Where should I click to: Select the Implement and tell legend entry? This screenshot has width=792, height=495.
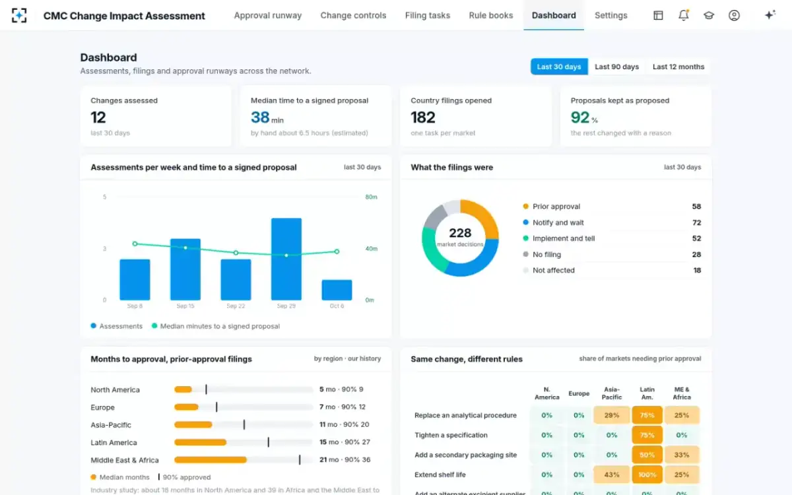612,238
